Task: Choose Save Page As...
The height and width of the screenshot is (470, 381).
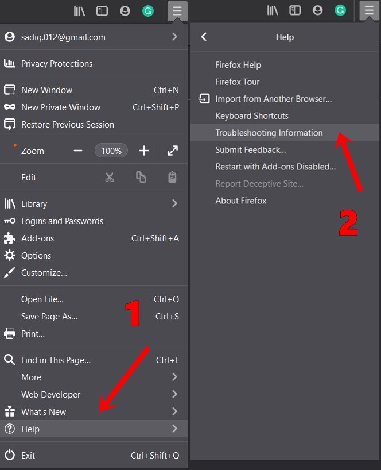Action: pyautogui.click(x=94, y=316)
